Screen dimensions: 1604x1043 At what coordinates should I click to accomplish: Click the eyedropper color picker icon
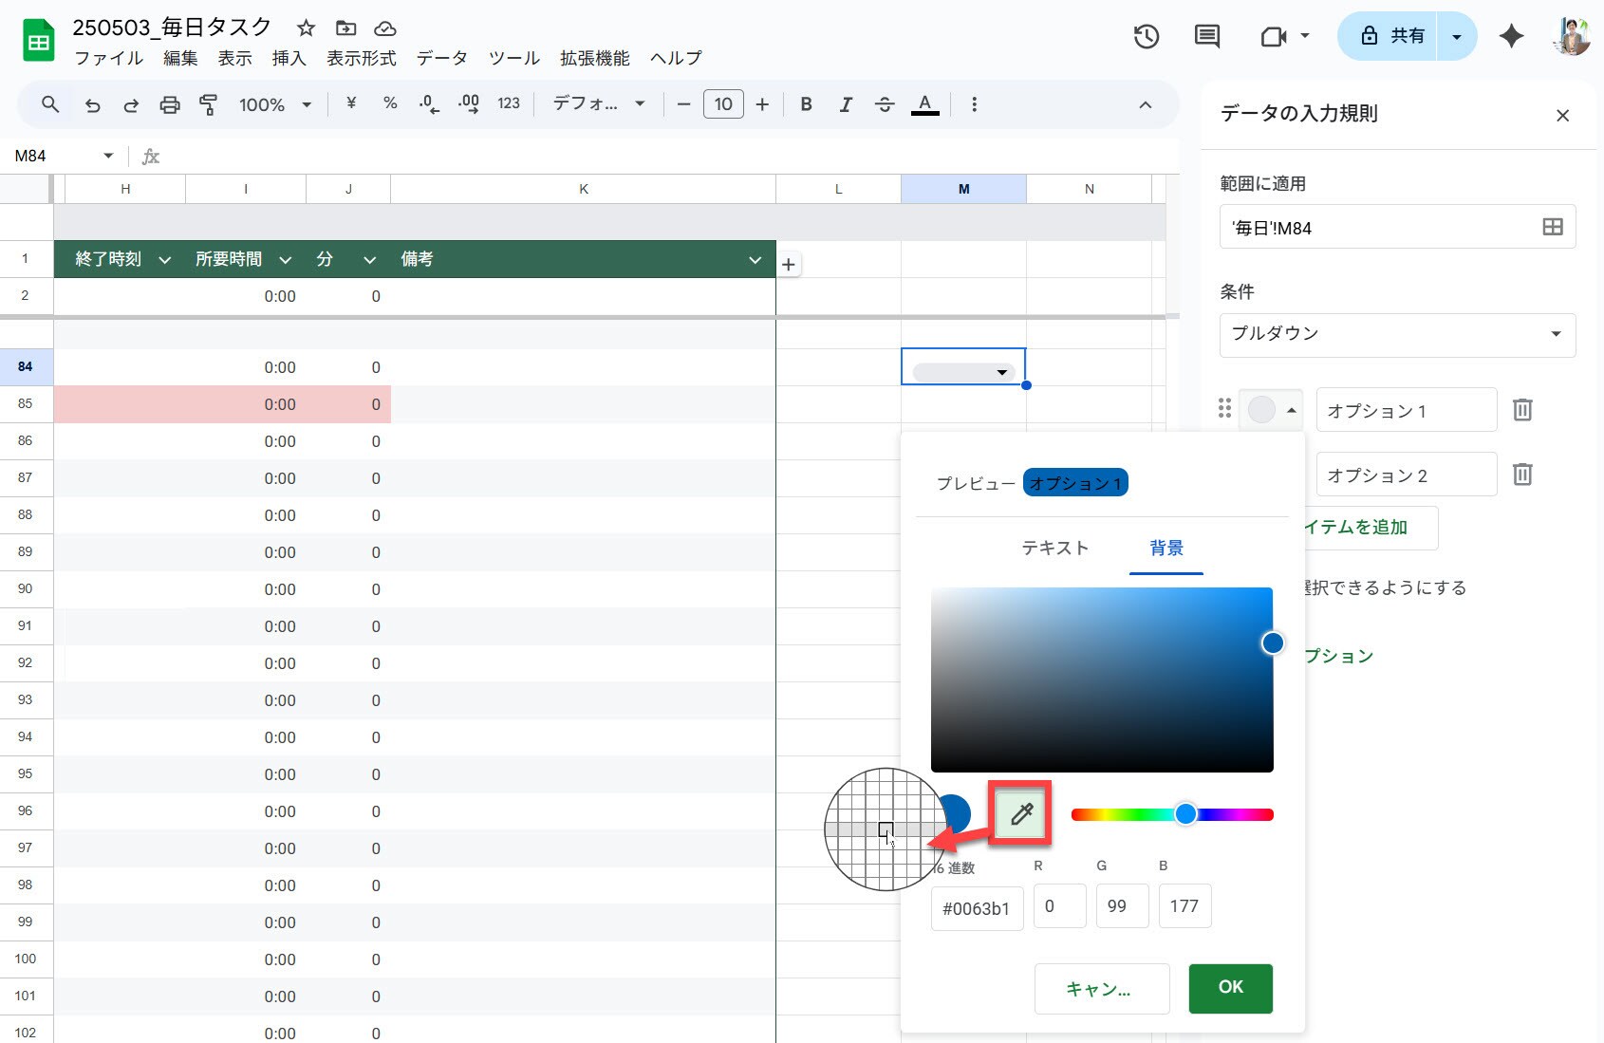[1020, 813]
